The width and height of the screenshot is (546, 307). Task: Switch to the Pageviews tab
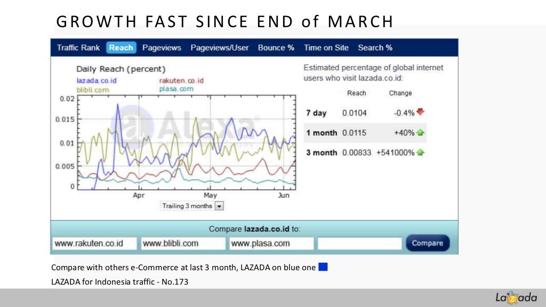162,47
